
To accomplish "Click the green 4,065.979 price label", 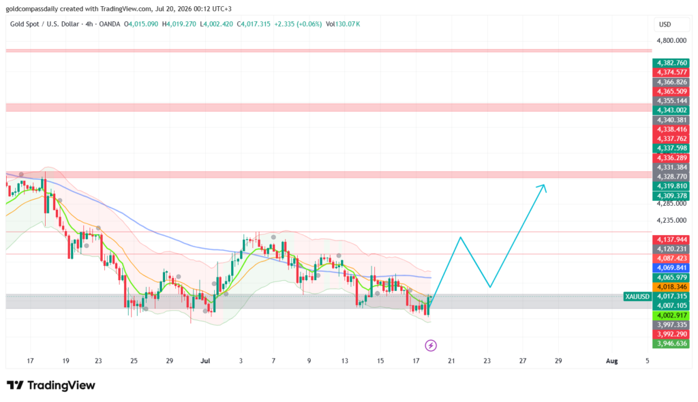I will (x=671, y=277).
